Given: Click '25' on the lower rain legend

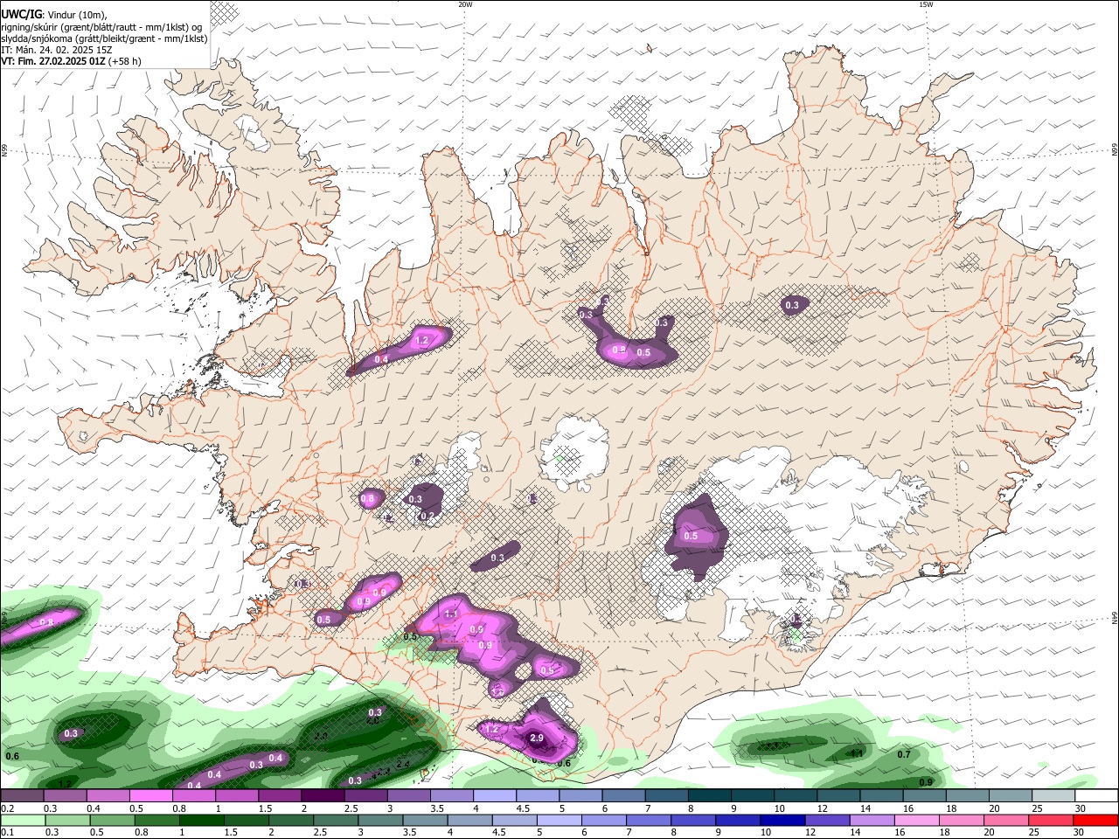Looking at the screenshot, I should (x=1033, y=833).
